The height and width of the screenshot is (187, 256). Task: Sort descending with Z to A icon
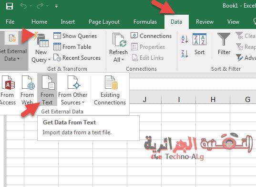184,54
